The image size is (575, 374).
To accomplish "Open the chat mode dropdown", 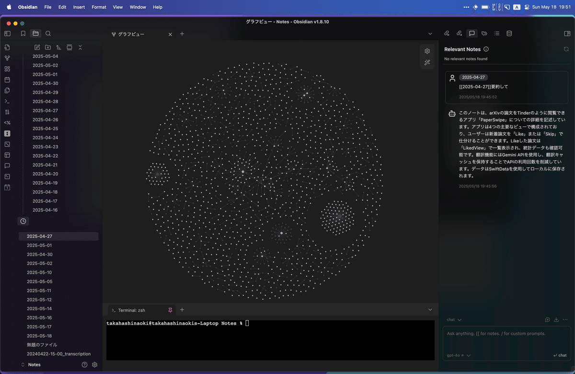I will (453, 319).
